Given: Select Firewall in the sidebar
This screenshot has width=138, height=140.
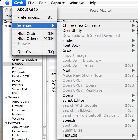Looking at the screenshot, I should click(x=17, y=106).
